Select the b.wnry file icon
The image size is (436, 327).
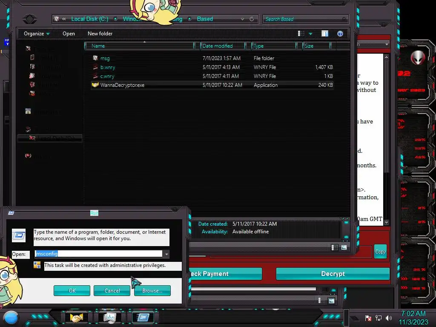point(95,67)
